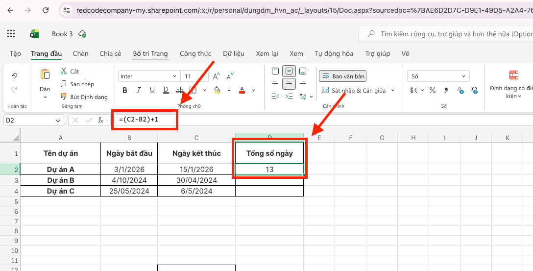Click the Cắt scissors icon
This screenshot has height=271, width=533.
point(64,71)
